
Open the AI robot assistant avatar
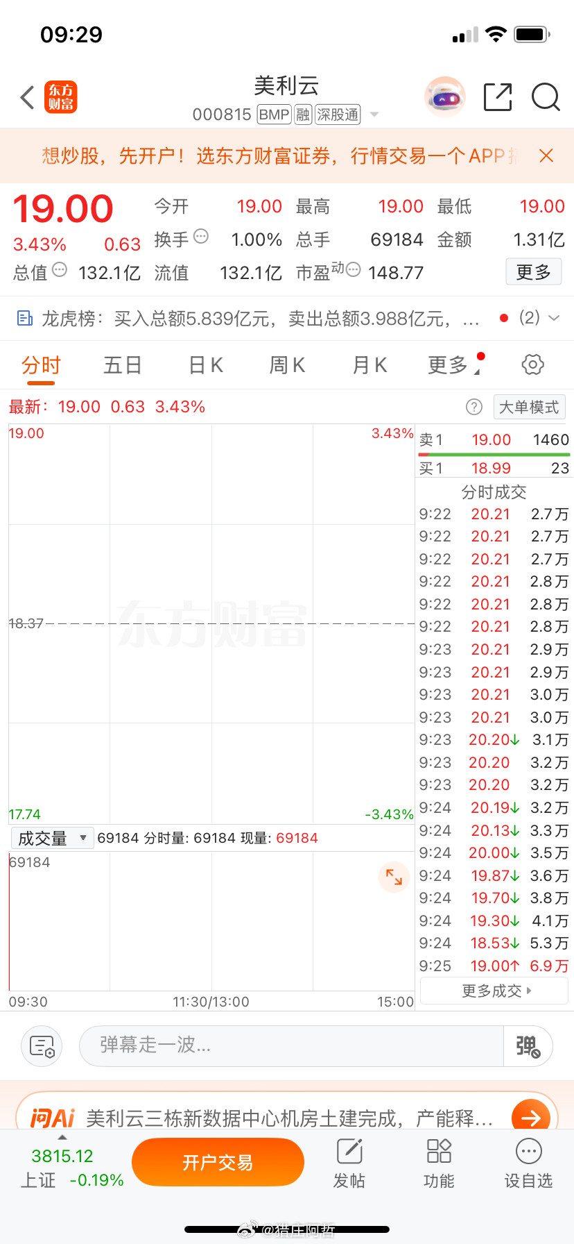point(444,97)
